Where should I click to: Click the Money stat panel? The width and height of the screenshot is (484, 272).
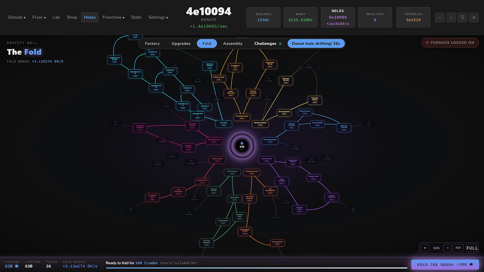point(300,17)
